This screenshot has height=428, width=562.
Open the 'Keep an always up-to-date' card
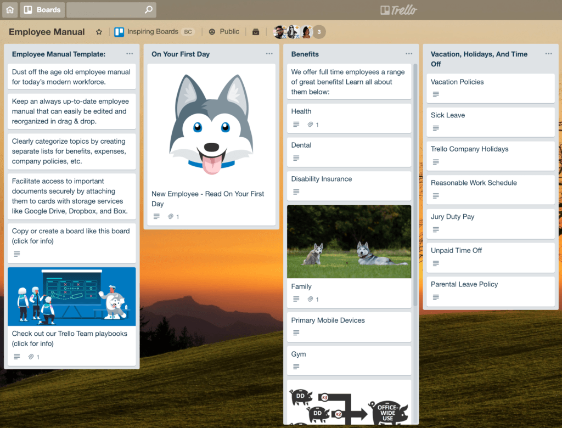72,111
